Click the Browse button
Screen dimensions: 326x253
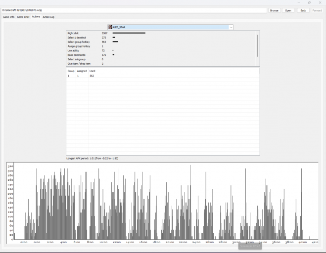(x=274, y=10)
